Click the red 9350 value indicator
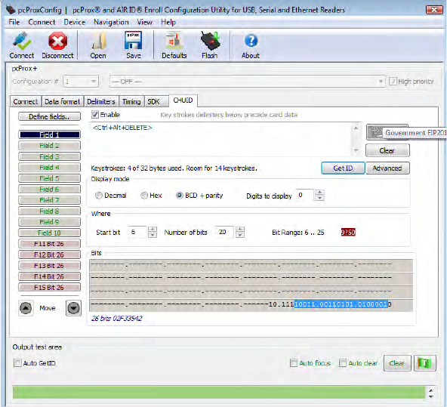 pos(348,233)
